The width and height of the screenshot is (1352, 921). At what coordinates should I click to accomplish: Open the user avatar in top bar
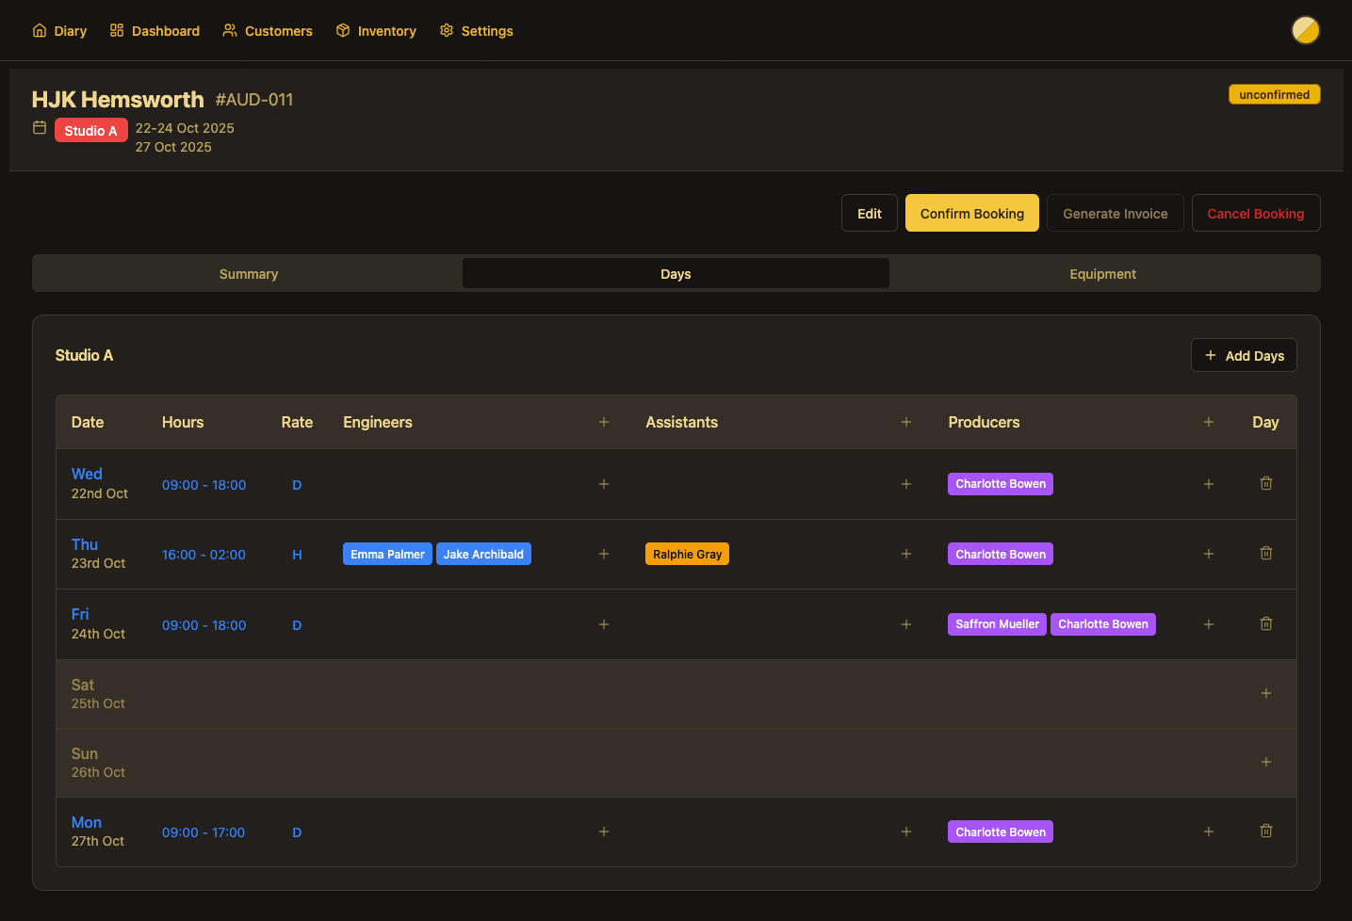pyautogui.click(x=1305, y=30)
